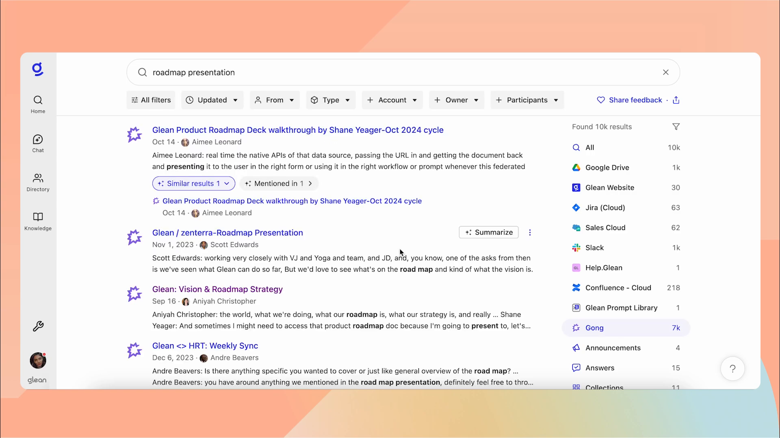Viewport: 780px width, 438px height.
Task: Open the Updated filter dropdown
Action: 212,100
